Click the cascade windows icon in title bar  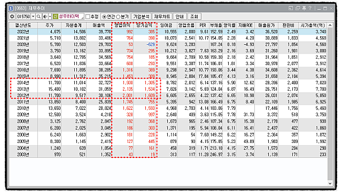[x=298, y=9]
